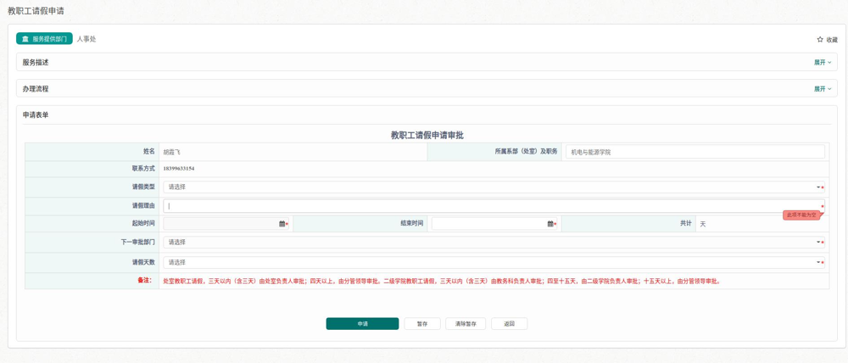Viewport: 848px width, 363px height.
Task: Expand the 服务描述 section
Action: [822, 63]
